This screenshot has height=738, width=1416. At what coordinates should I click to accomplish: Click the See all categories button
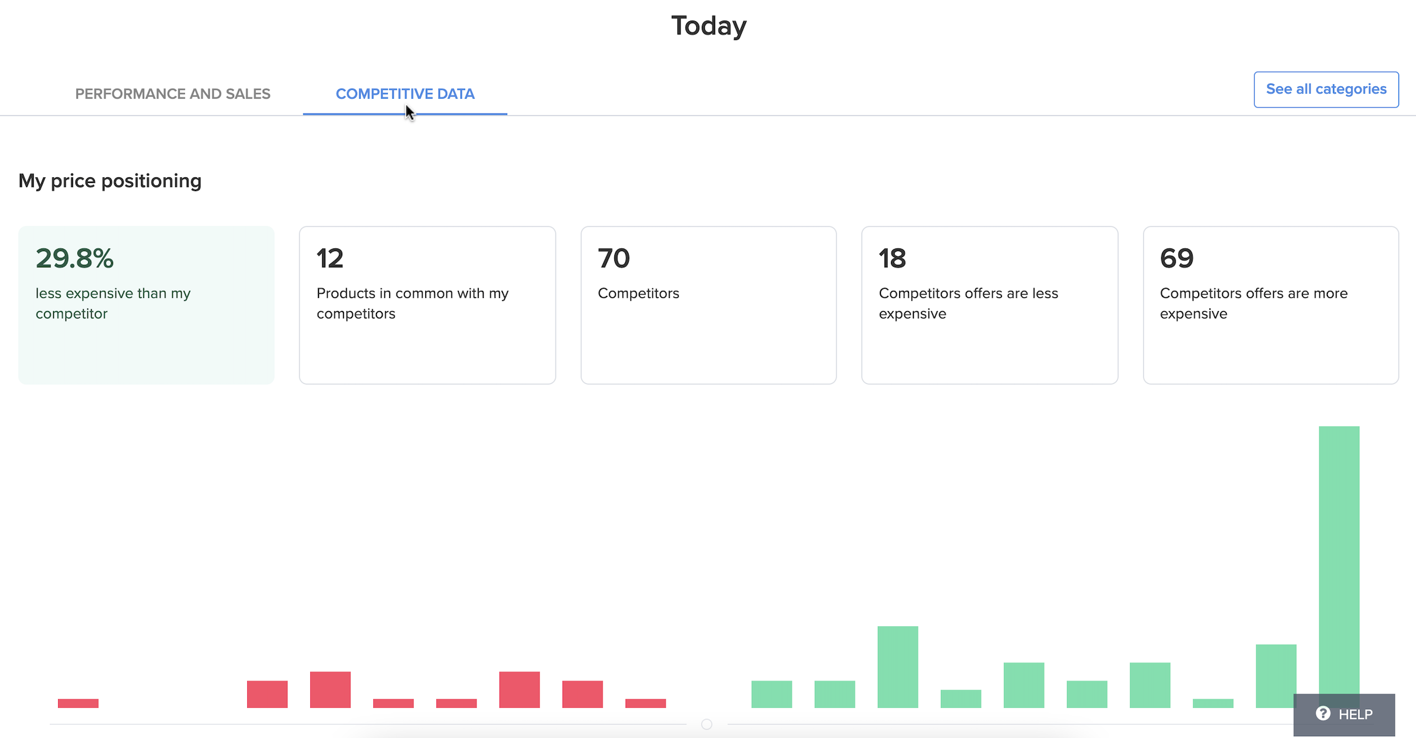coord(1326,89)
